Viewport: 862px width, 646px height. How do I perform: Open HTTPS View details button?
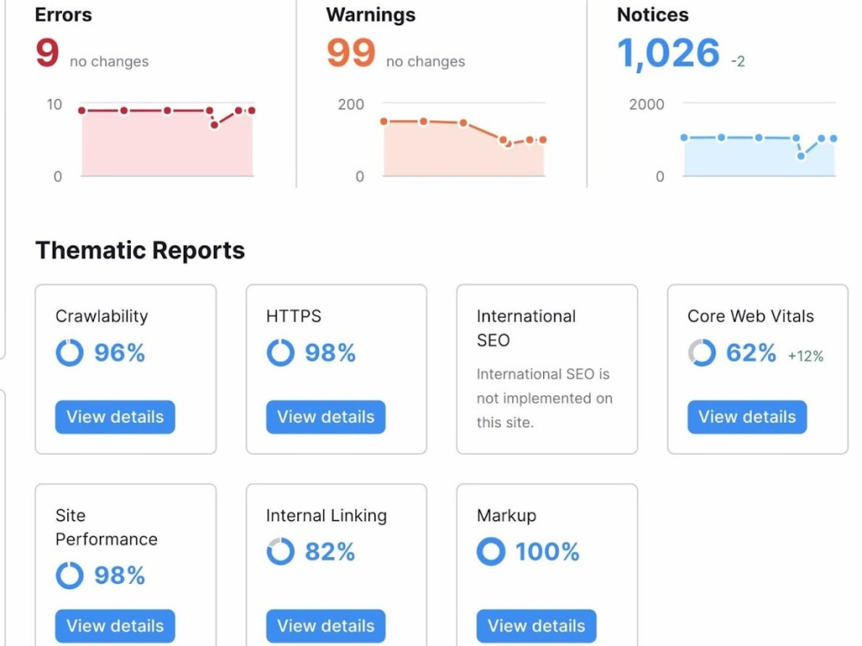[x=326, y=417]
